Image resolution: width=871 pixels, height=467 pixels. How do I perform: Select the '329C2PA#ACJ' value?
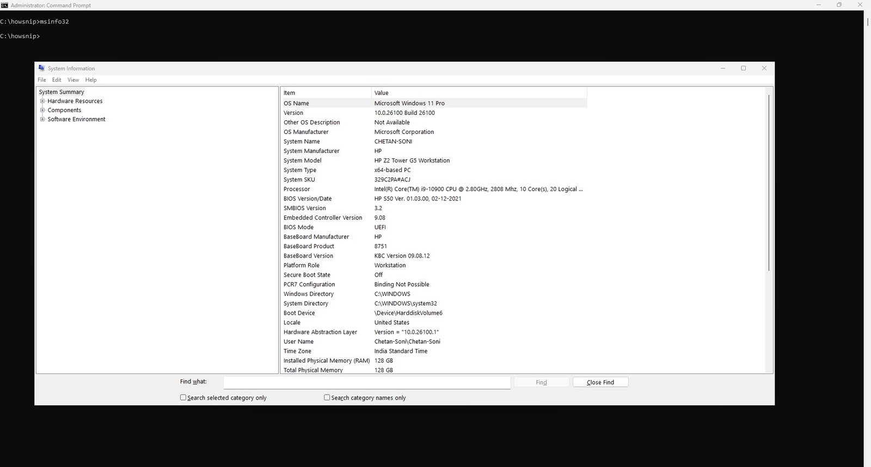[392, 180]
